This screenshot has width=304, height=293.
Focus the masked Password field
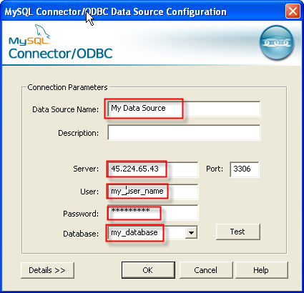pos(152,212)
